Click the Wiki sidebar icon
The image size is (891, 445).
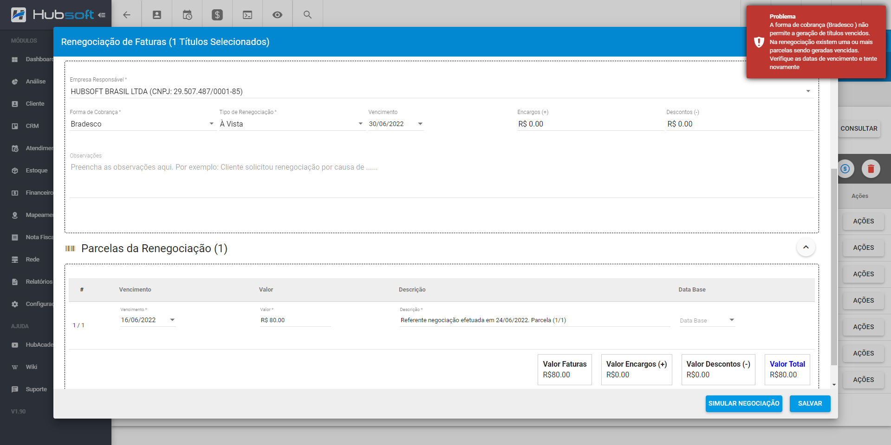15,367
